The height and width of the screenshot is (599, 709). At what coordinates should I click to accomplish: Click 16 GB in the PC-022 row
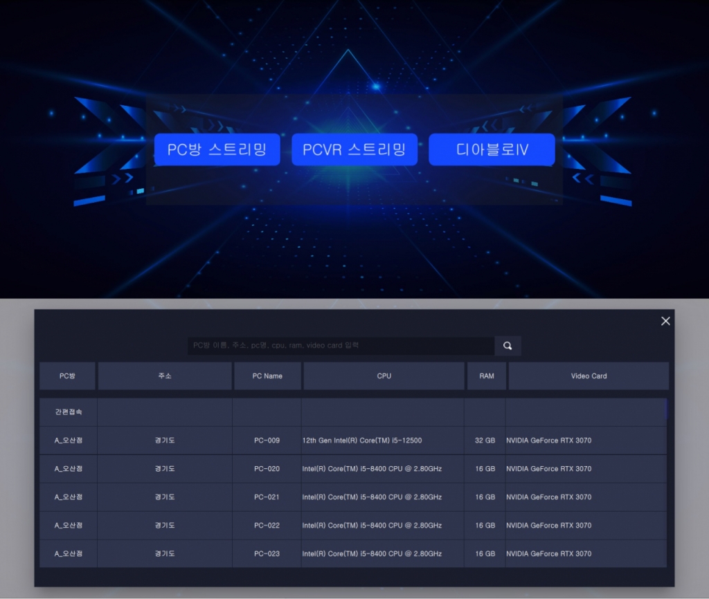485,526
